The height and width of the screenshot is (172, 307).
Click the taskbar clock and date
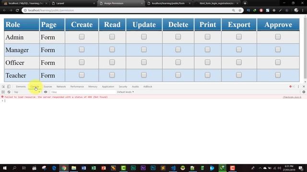tap(289, 168)
